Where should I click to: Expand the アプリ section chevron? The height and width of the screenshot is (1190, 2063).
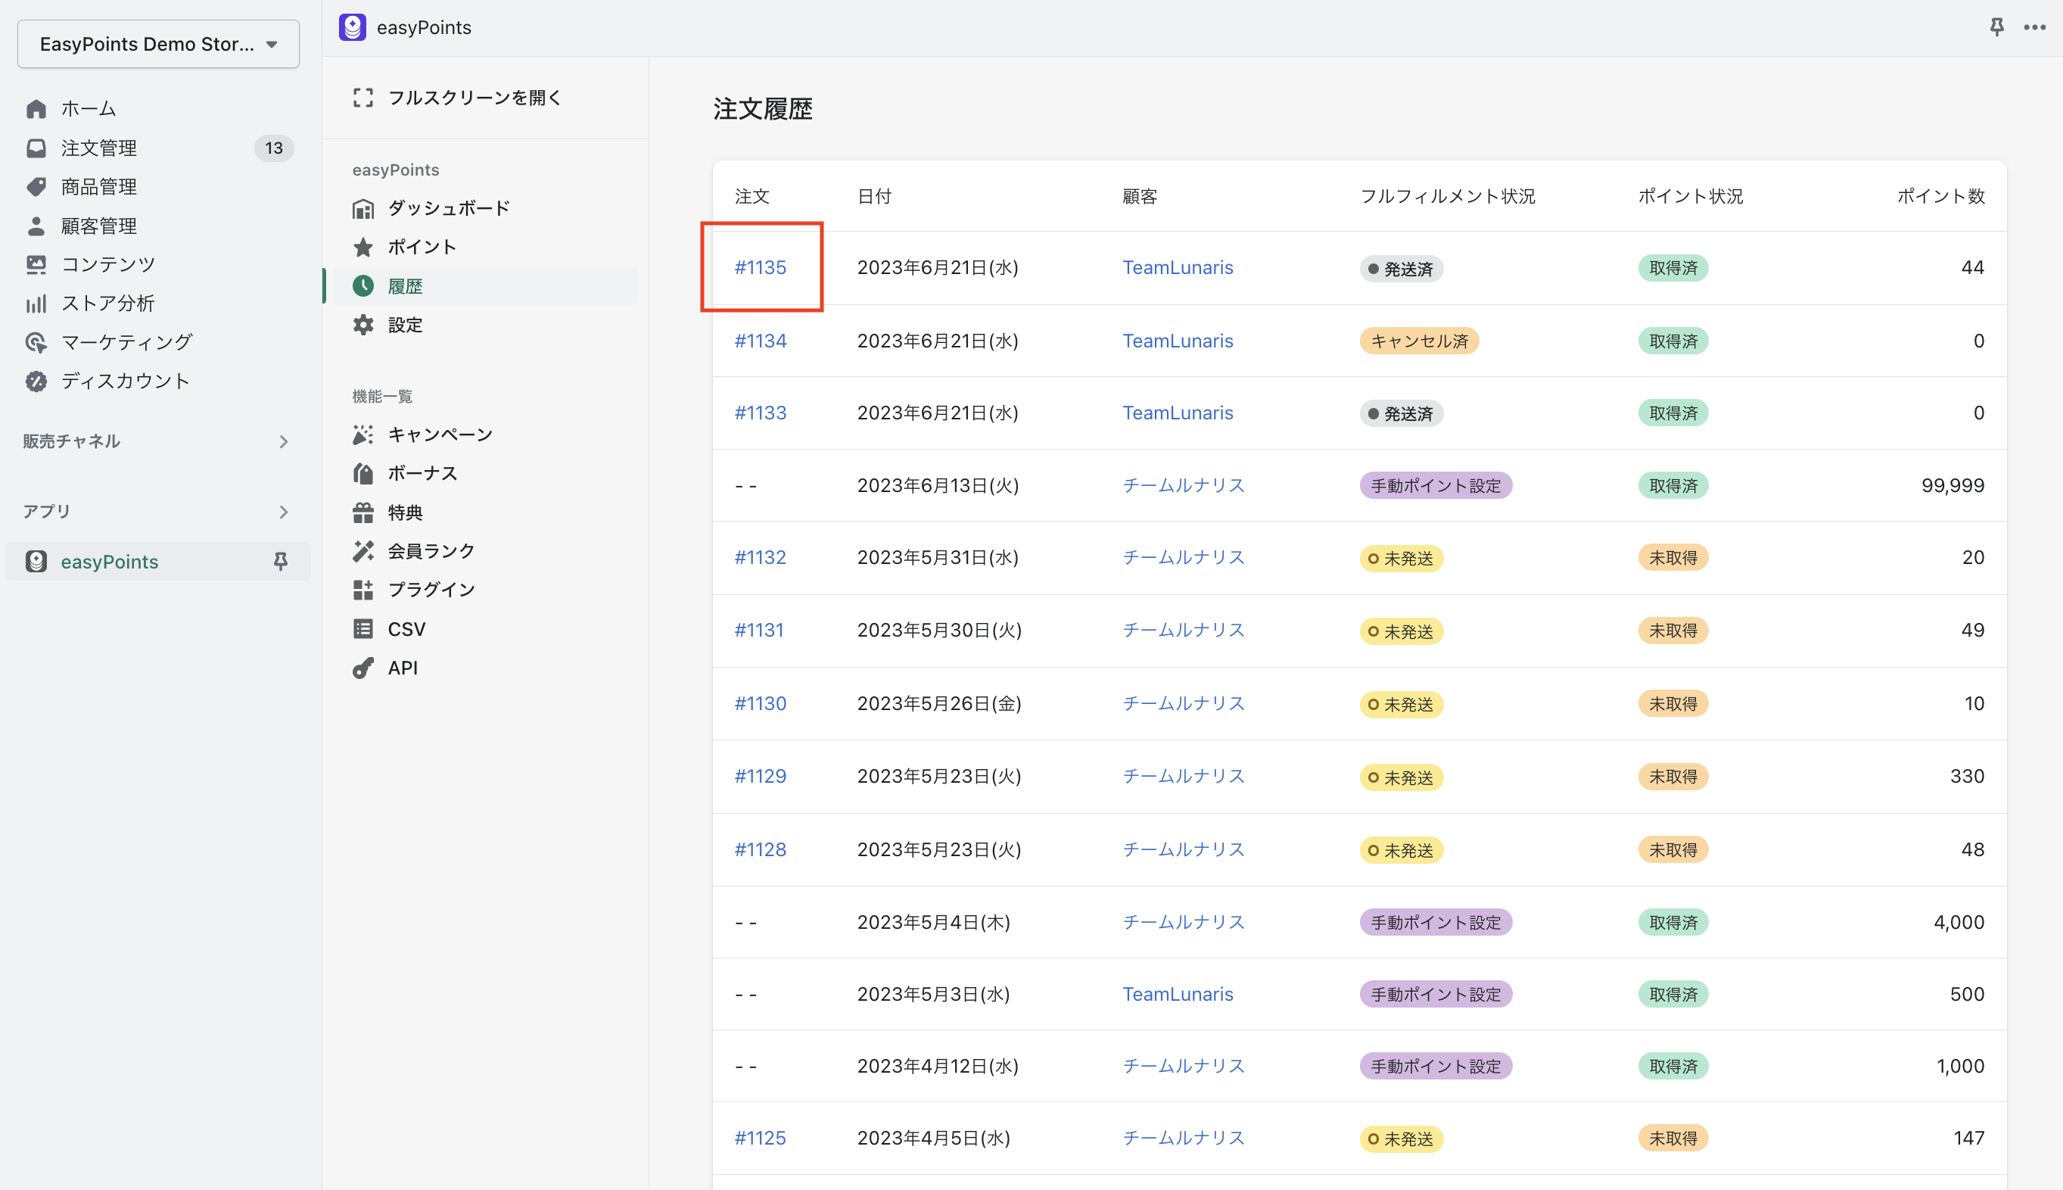tap(284, 512)
